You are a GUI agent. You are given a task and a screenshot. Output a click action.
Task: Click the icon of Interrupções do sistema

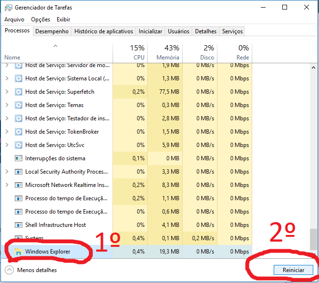tap(19, 158)
